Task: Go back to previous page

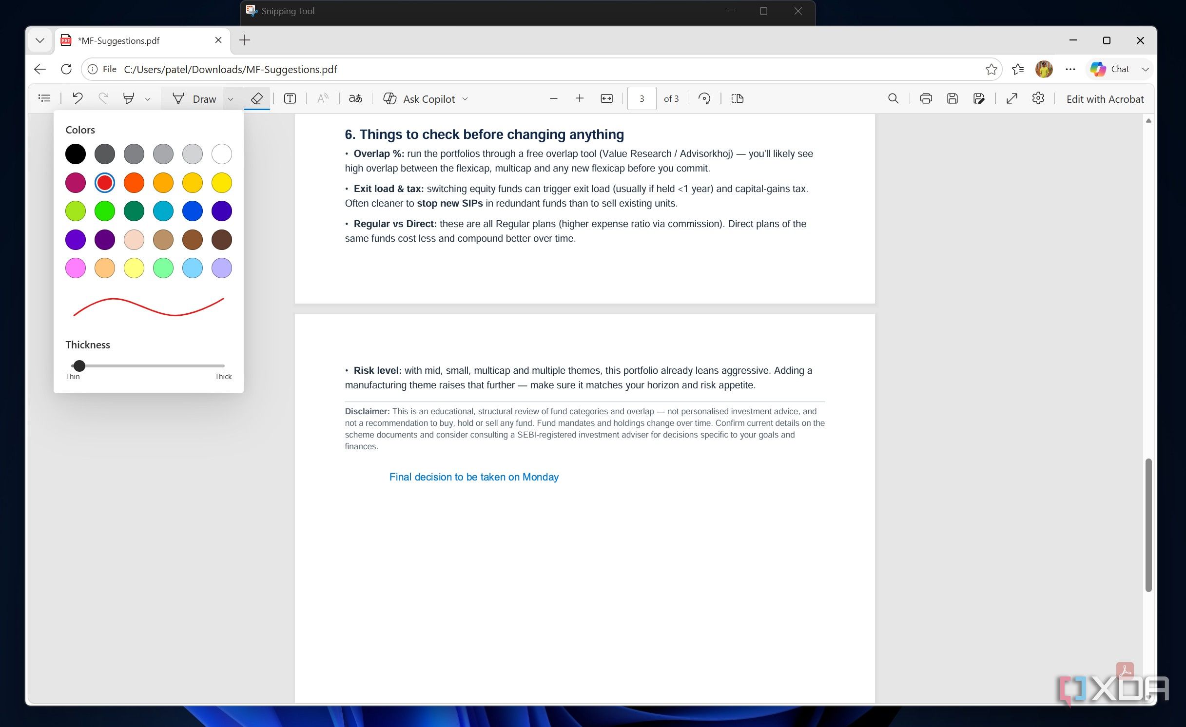Action: coord(40,69)
